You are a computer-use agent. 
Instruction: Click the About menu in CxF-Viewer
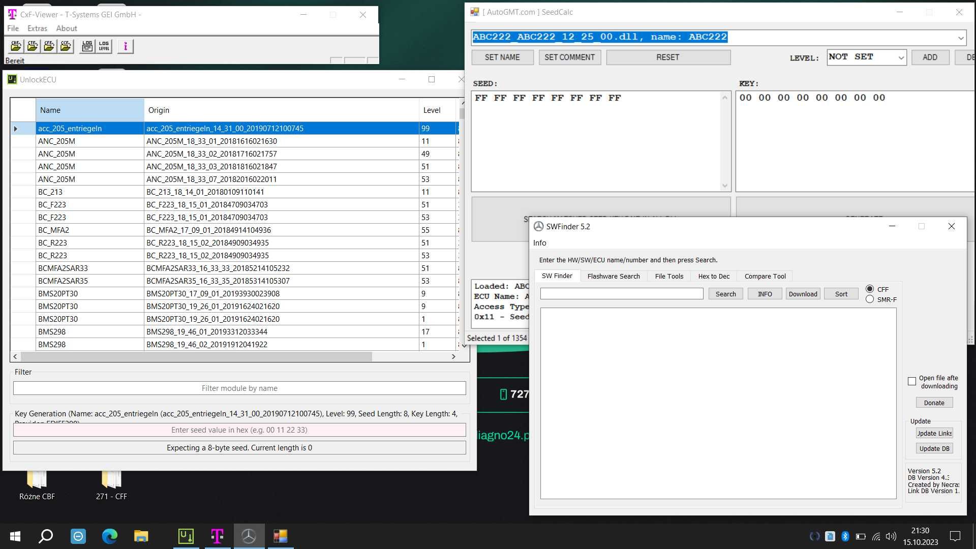66,28
